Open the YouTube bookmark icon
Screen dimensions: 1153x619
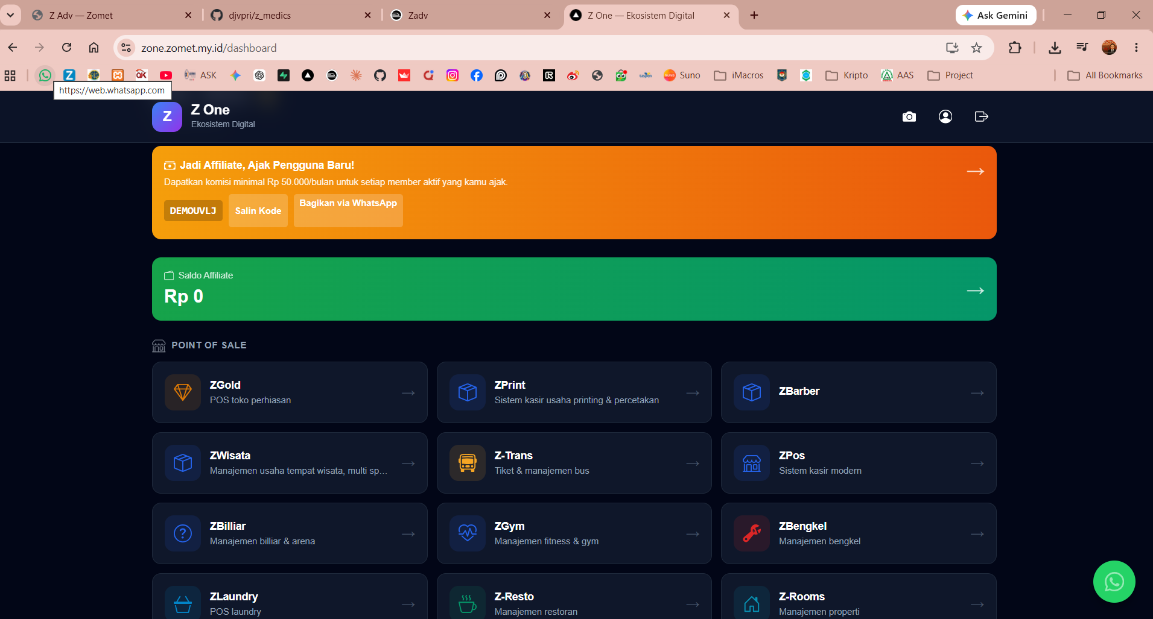coord(166,75)
